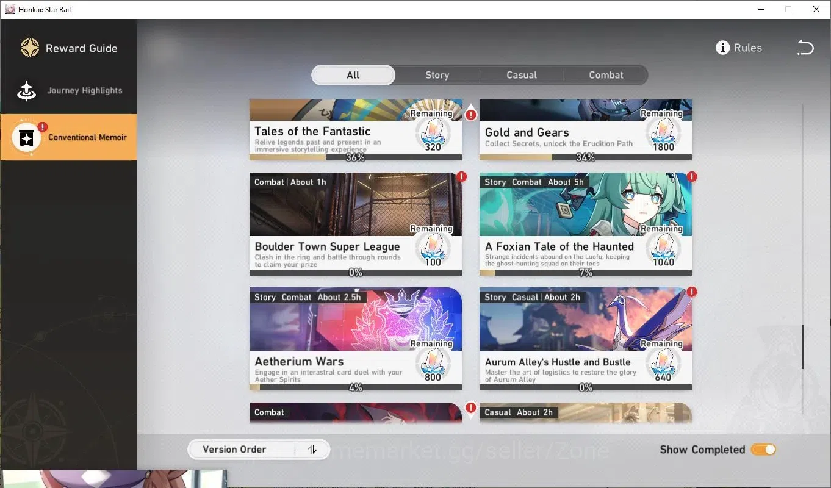The image size is (831, 488).
Task: Click the 36% progress bar
Action: click(x=356, y=157)
